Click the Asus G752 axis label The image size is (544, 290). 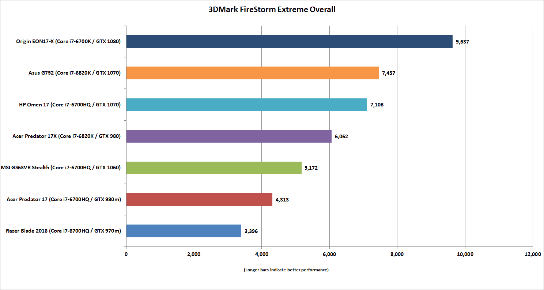coord(74,73)
